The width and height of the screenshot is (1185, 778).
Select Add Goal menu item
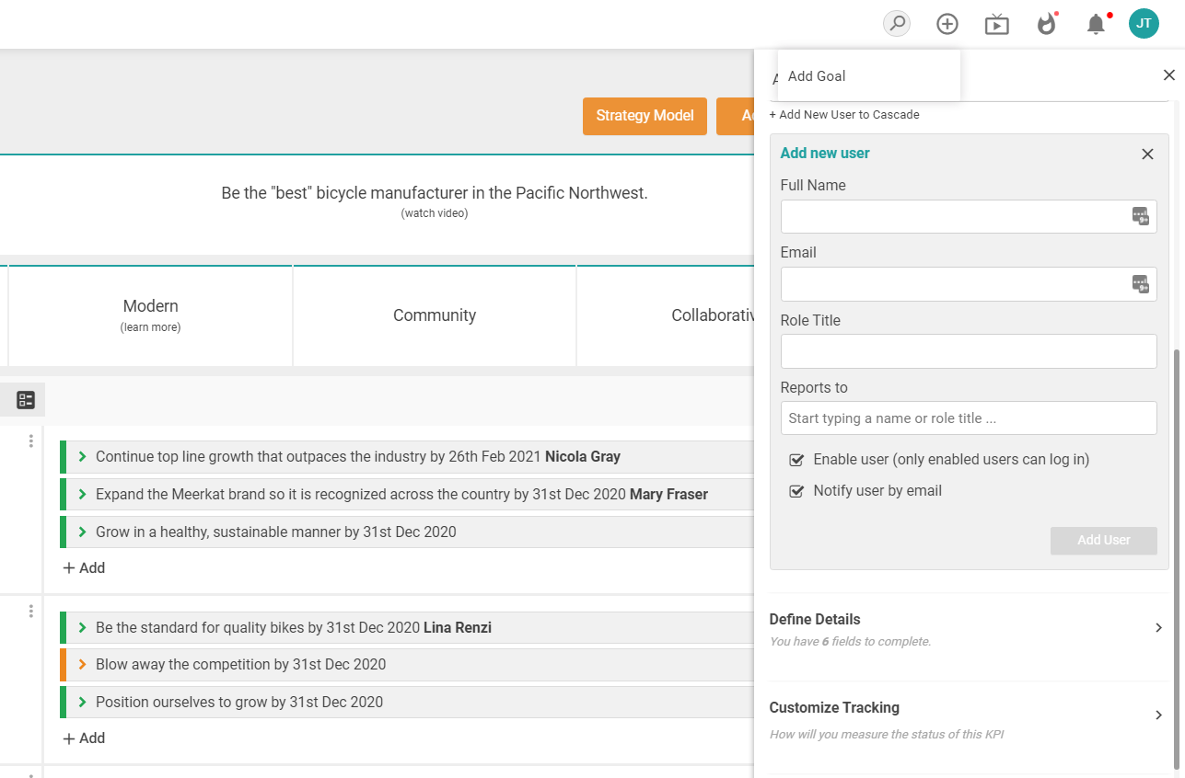pos(817,76)
